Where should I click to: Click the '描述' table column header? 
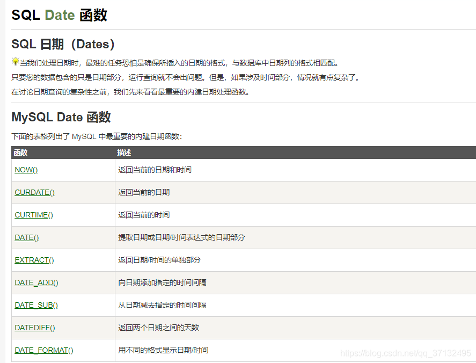[x=124, y=153]
